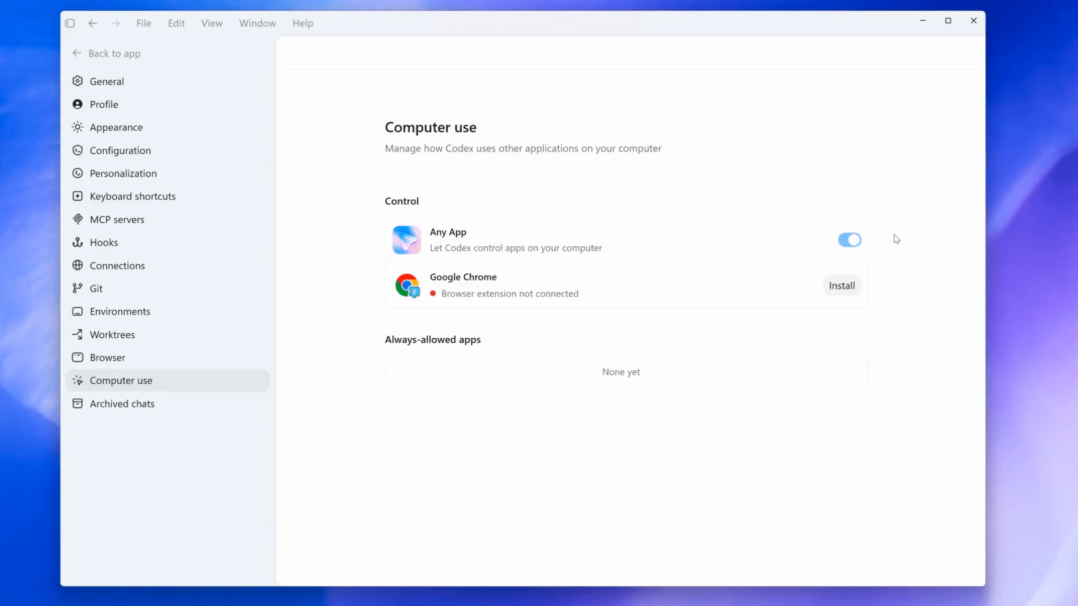
Task: Open the Window menu
Action: (x=258, y=23)
